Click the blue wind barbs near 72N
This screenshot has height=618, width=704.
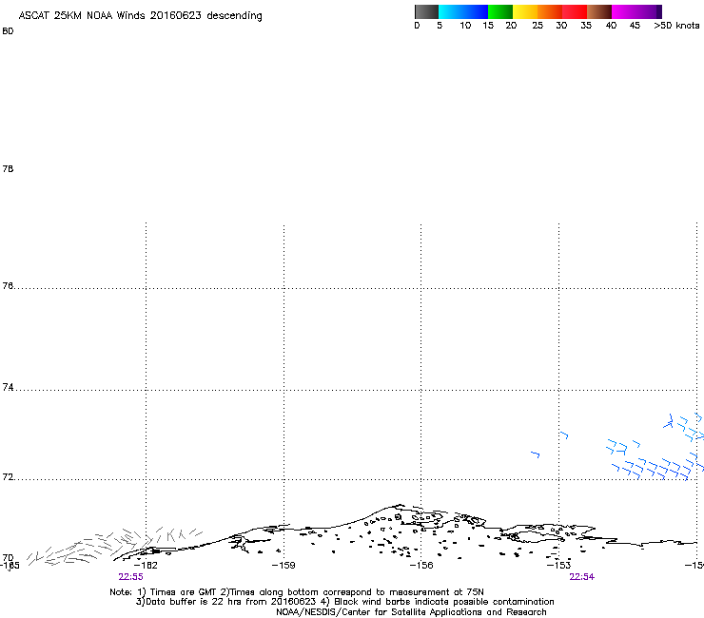pyautogui.click(x=657, y=467)
